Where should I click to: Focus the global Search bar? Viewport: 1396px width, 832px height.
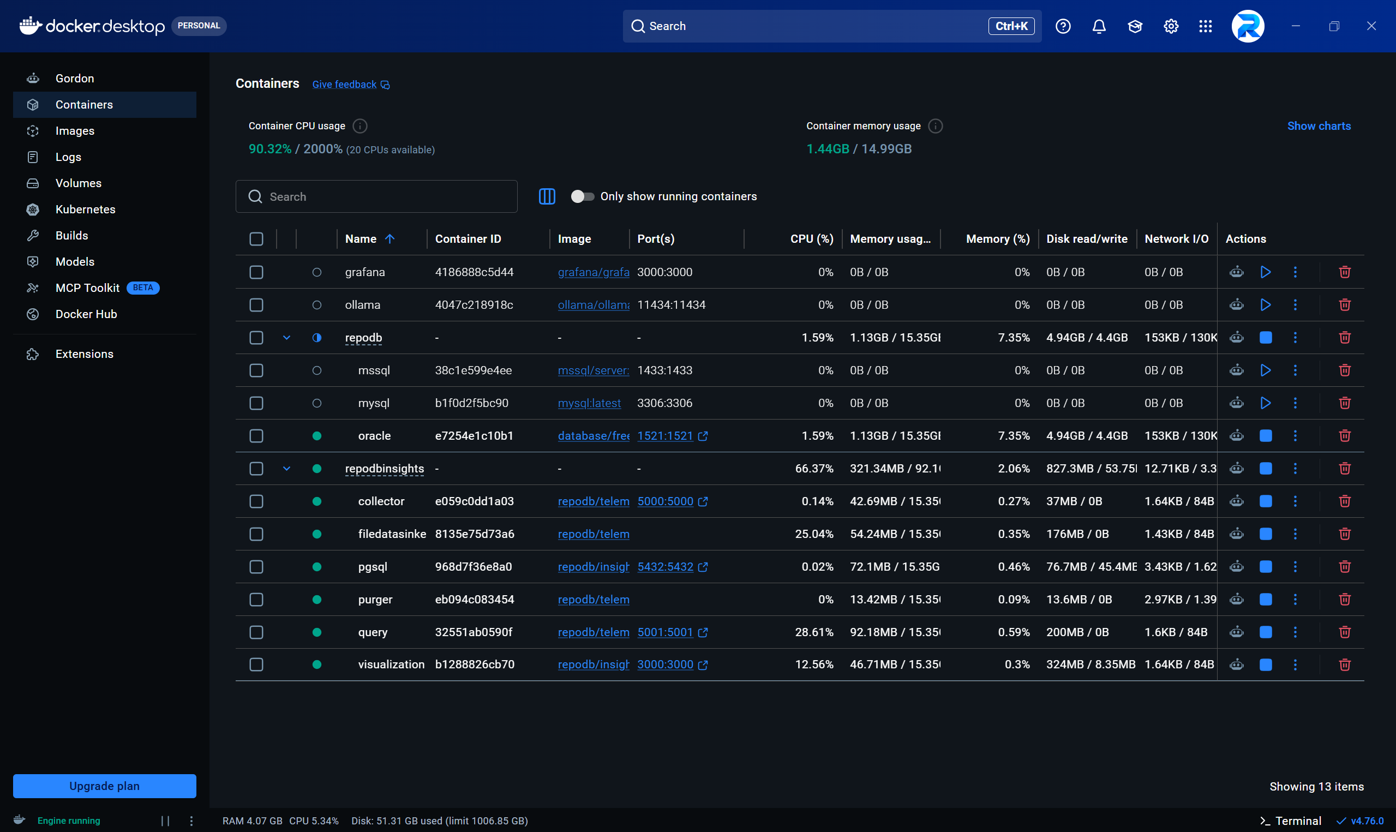pyautogui.click(x=832, y=26)
